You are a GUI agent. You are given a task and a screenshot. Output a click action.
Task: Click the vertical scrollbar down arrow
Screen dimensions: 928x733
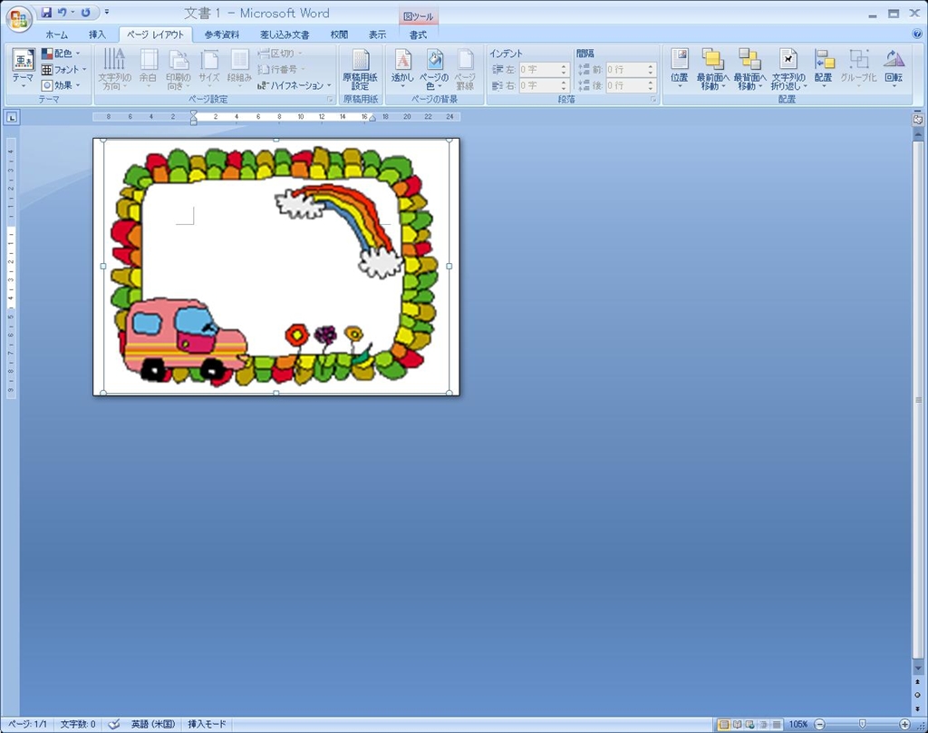pos(918,668)
